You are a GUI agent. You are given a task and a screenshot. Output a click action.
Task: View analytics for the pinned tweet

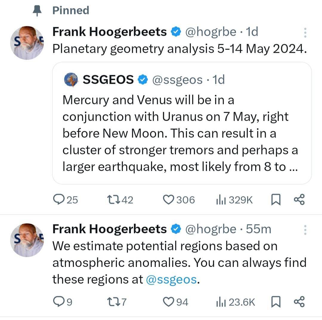point(220,200)
